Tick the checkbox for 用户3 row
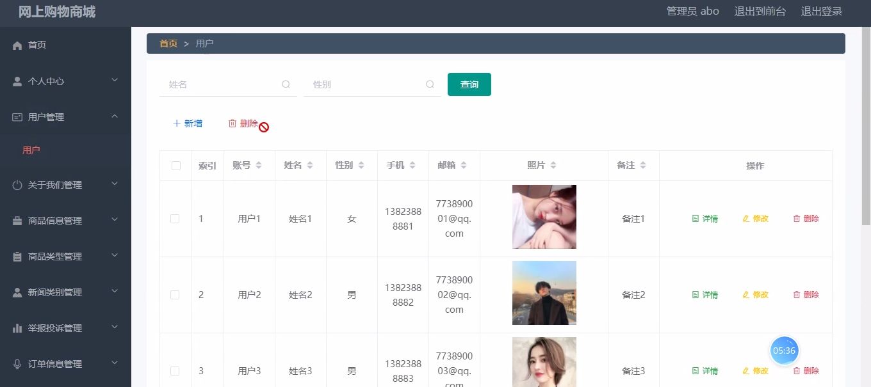This screenshot has height=387, width=871. point(175,371)
